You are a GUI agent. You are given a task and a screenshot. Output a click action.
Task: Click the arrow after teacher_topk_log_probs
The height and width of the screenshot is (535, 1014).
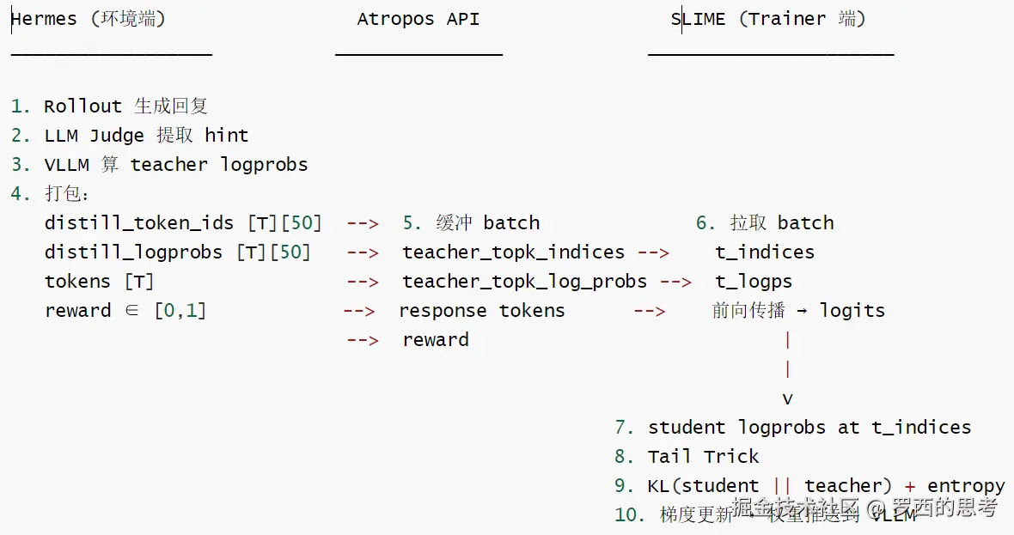[x=675, y=283]
